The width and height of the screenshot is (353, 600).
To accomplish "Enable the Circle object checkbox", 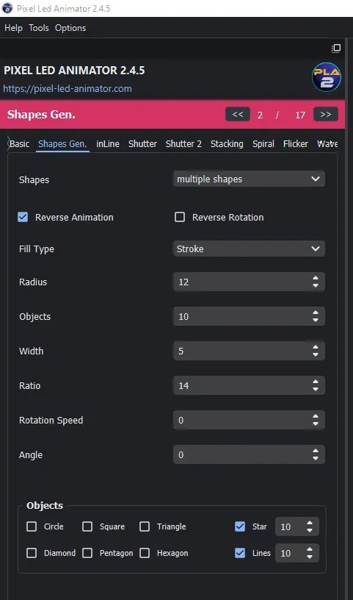I will 32,526.
